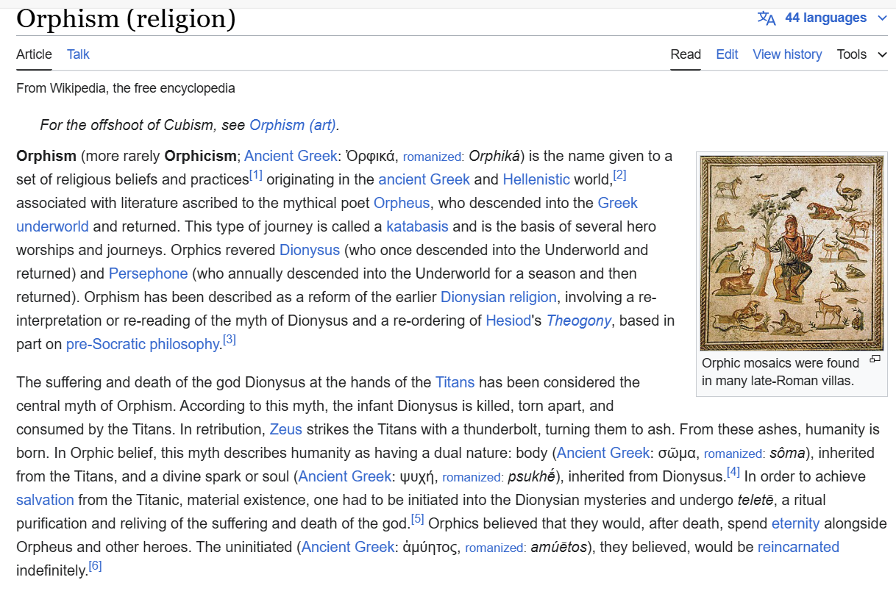
Task: Open the italic Theogony link
Action: click(579, 320)
